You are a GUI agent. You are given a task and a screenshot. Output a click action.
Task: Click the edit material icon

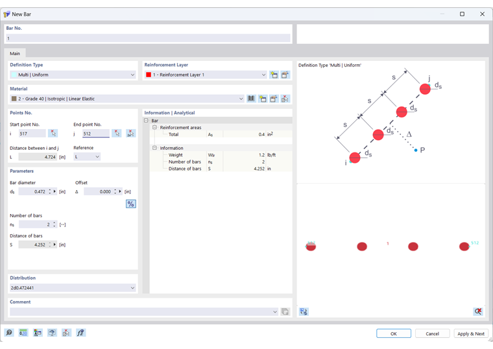coord(274,99)
